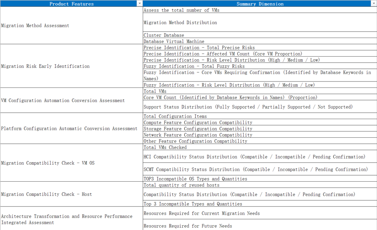The height and width of the screenshot is (230, 377).
Task: Click the SCMT Compatibility Status Distribution cell
Action: pos(260,169)
